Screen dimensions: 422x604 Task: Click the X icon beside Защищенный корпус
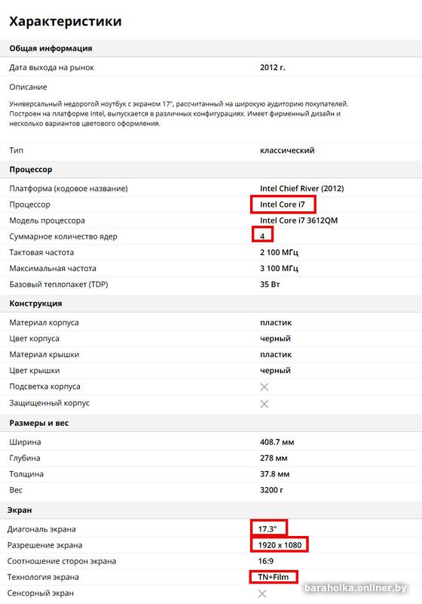point(264,404)
